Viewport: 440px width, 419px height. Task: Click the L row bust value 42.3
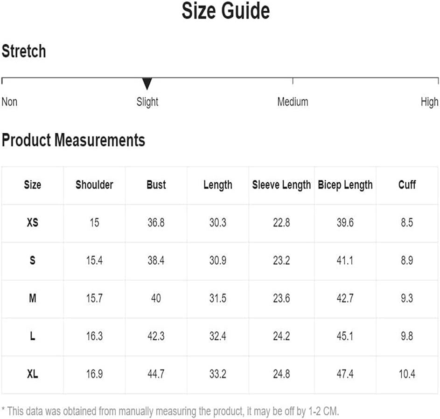tap(156, 336)
